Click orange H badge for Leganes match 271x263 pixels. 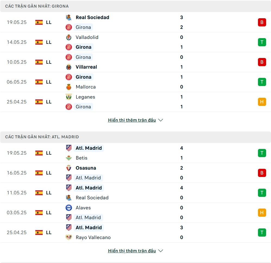262,102
